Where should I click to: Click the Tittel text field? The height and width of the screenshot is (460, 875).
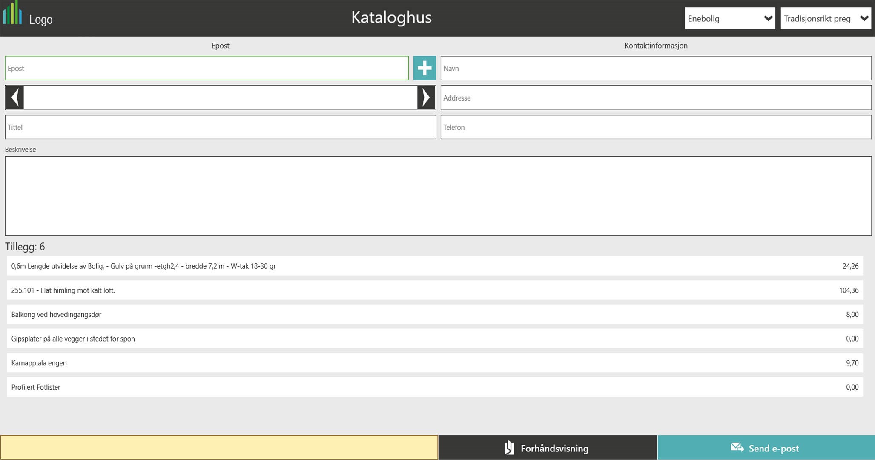(x=220, y=127)
